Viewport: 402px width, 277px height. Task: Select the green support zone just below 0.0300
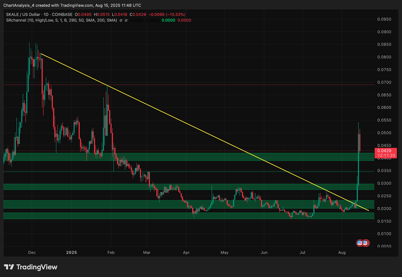coord(189,187)
